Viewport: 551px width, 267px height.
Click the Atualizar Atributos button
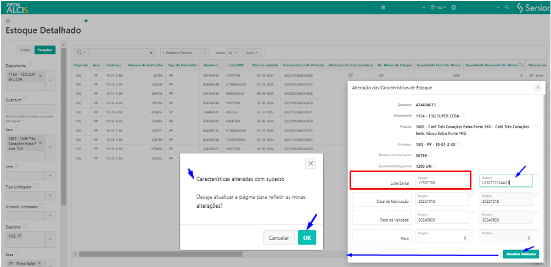tap(521, 254)
